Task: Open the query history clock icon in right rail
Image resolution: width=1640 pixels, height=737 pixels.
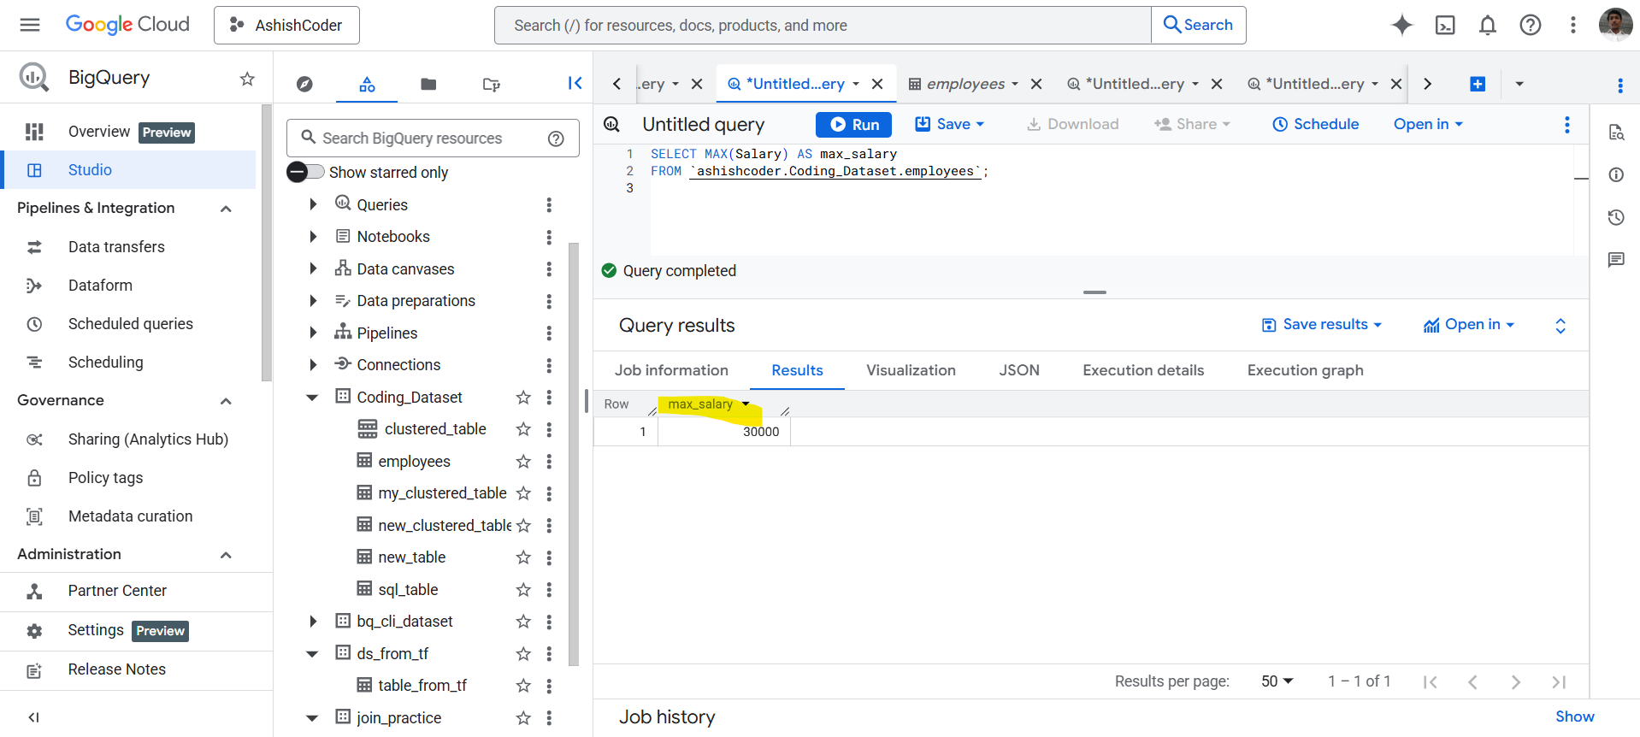Action: pos(1616,217)
